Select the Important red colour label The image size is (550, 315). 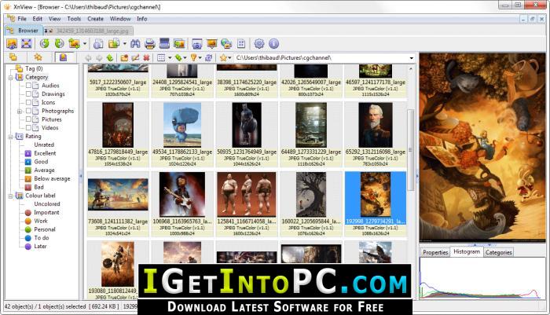coord(46,212)
